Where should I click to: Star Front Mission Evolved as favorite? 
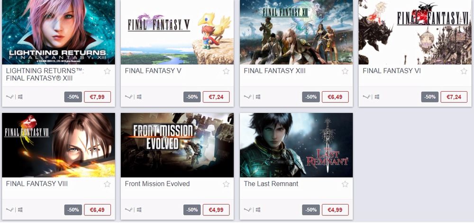tap(226, 184)
